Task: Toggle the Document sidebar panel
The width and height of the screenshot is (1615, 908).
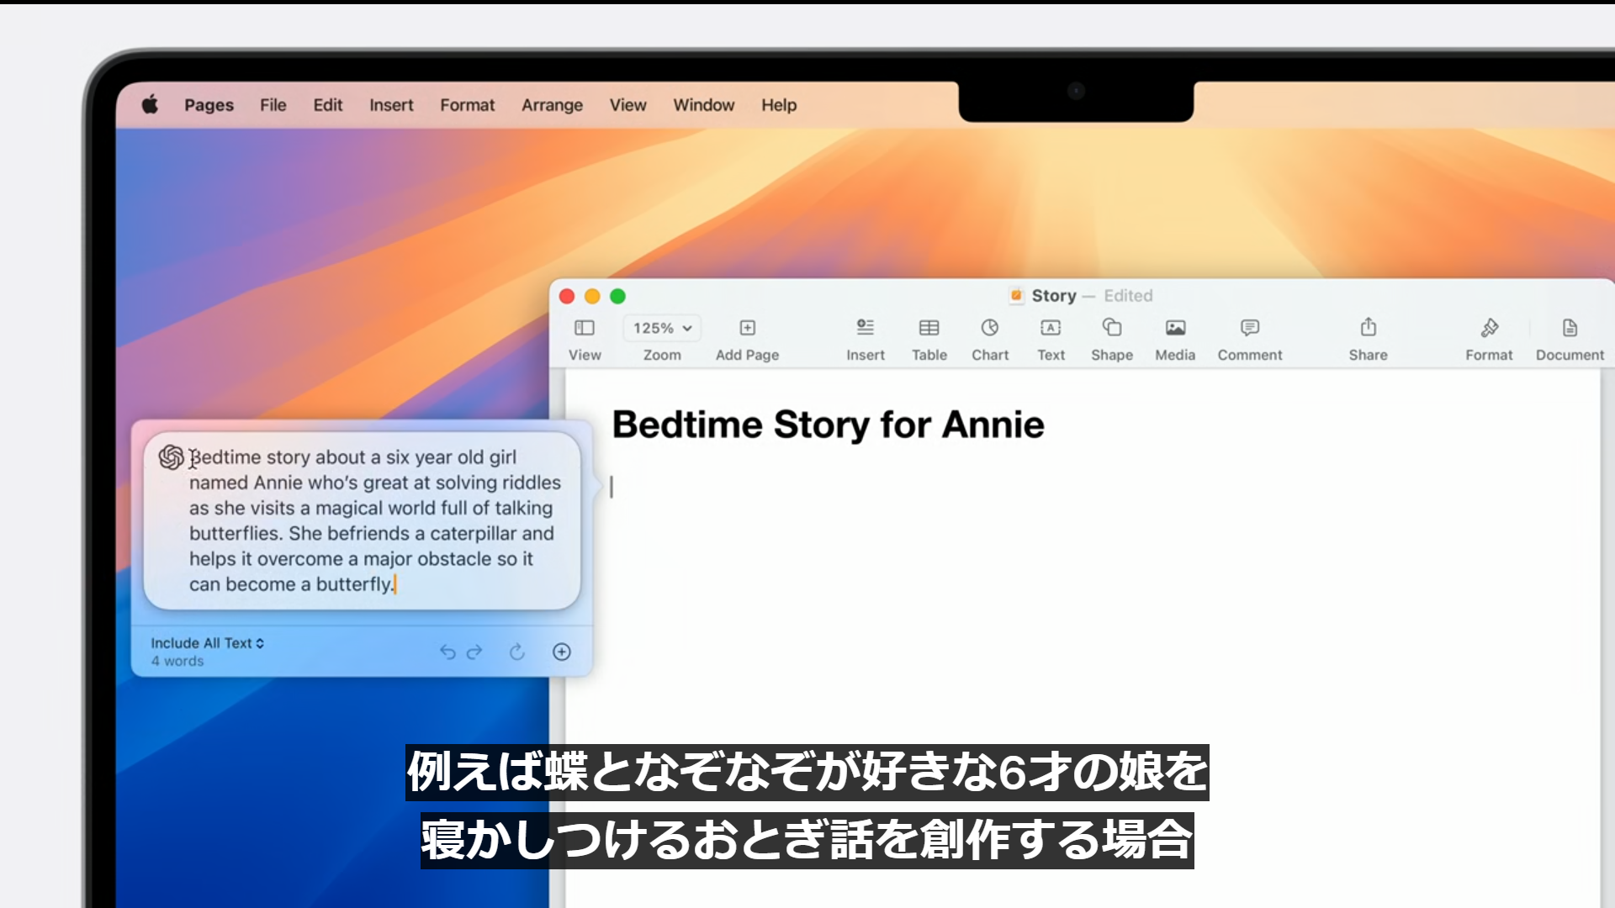Action: [x=1570, y=328]
